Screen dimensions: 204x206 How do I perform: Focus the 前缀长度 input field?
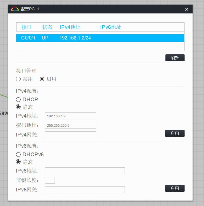point(50,180)
